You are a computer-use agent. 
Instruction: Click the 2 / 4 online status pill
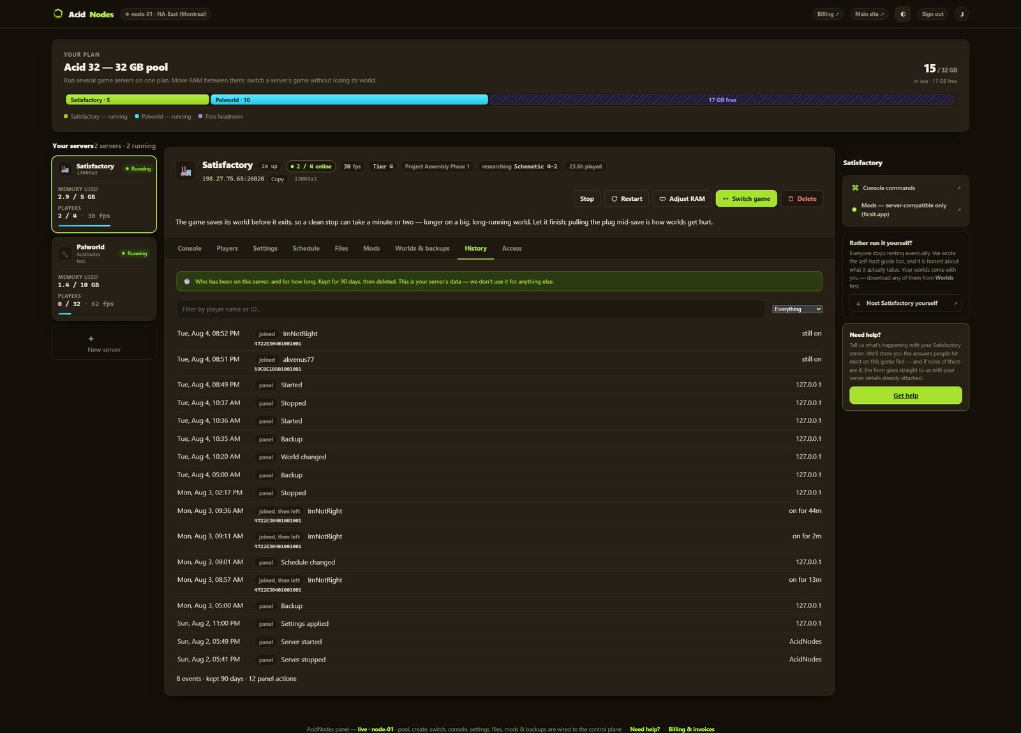pyautogui.click(x=311, y=167)
